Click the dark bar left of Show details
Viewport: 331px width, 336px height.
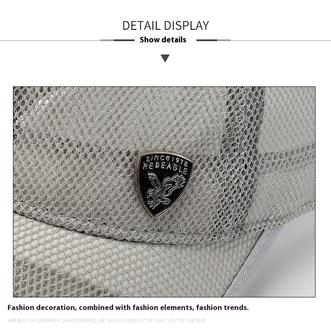[124, 40]
